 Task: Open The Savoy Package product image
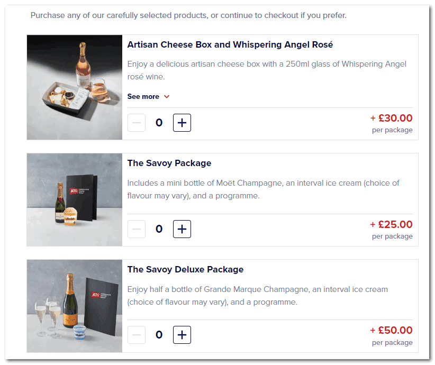tap(75, 200)
